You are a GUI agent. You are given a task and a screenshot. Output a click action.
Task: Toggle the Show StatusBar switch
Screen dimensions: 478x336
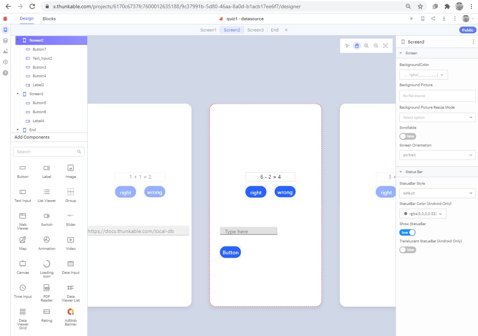coord(408,233)
